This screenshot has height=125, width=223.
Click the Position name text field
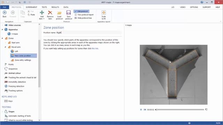[89, 33]
